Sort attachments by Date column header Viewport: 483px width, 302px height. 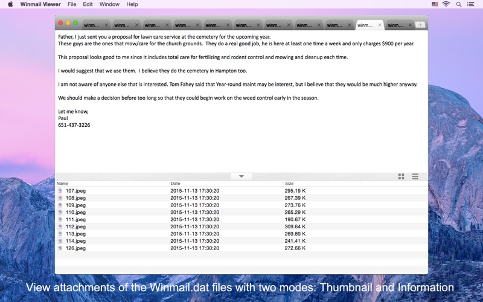226,184
